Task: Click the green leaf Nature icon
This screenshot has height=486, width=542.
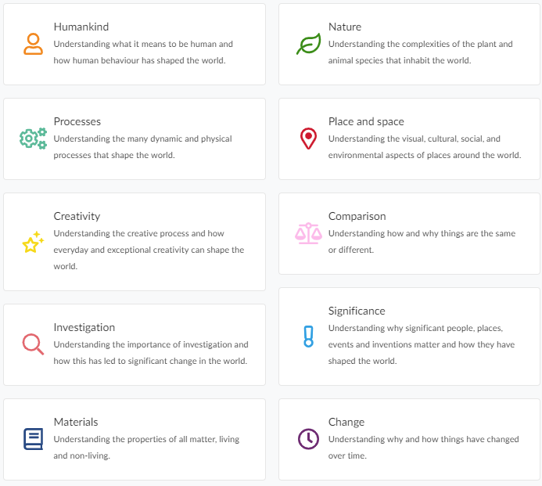Action: pyautogui.click(x=308, y=44)
